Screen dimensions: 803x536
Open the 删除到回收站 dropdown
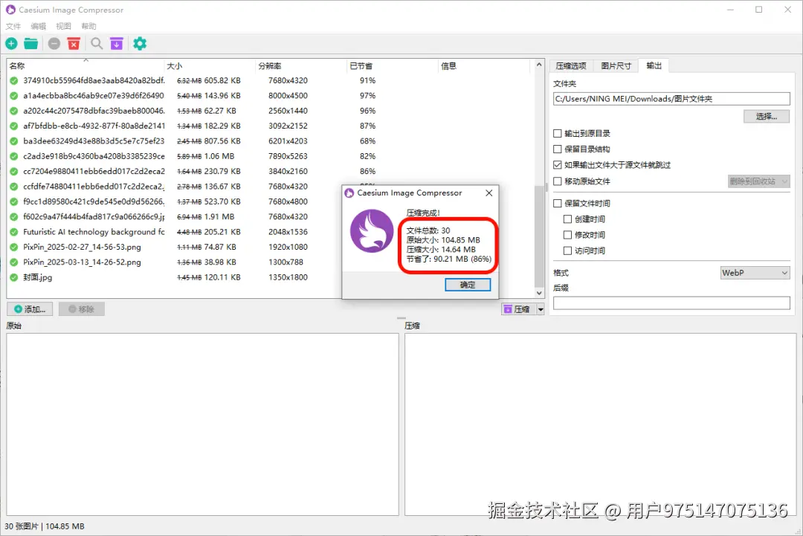click(x=759, y=181)
